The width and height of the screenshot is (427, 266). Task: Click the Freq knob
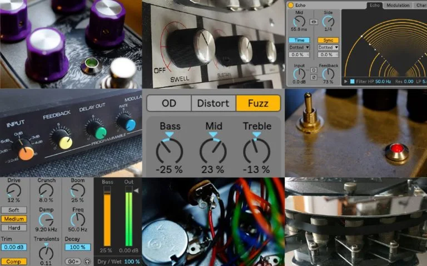(x=78, y=219)
